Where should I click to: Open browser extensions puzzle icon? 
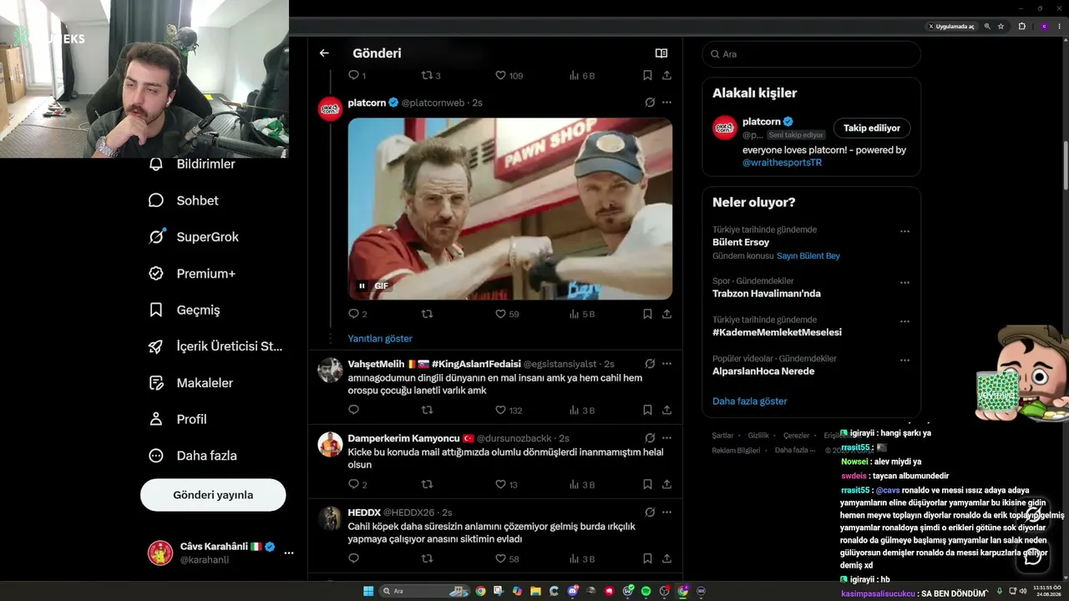pyautogui.click(x=1021, y=27)
